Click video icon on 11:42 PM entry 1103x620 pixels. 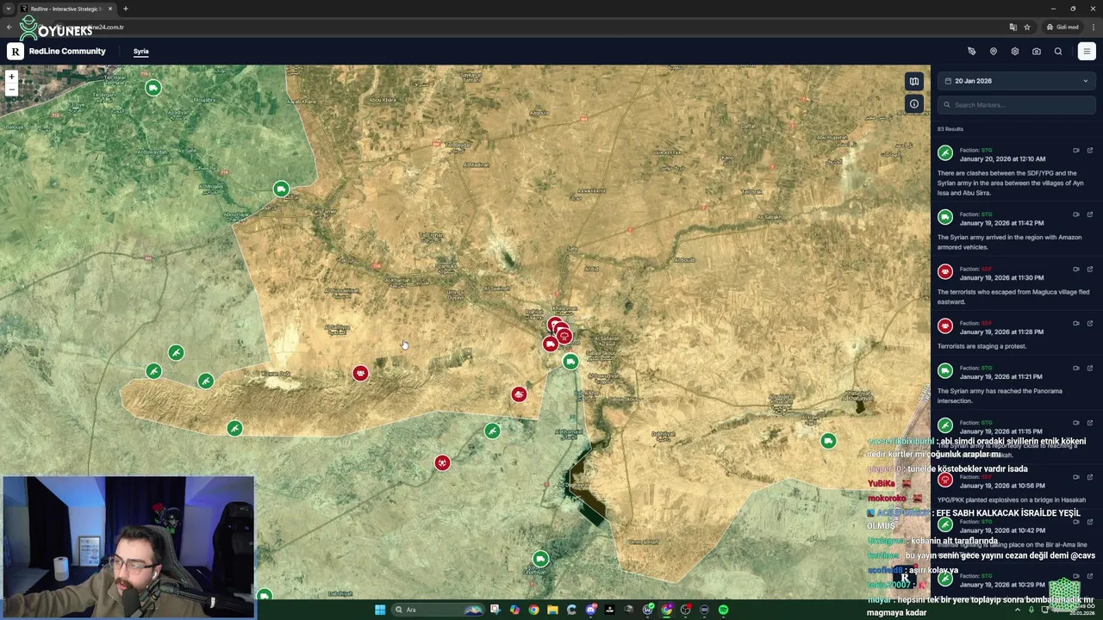[x=1076, y=214]
